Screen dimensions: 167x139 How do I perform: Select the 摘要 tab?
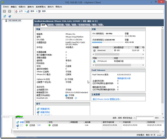click(x=43, y=25)
